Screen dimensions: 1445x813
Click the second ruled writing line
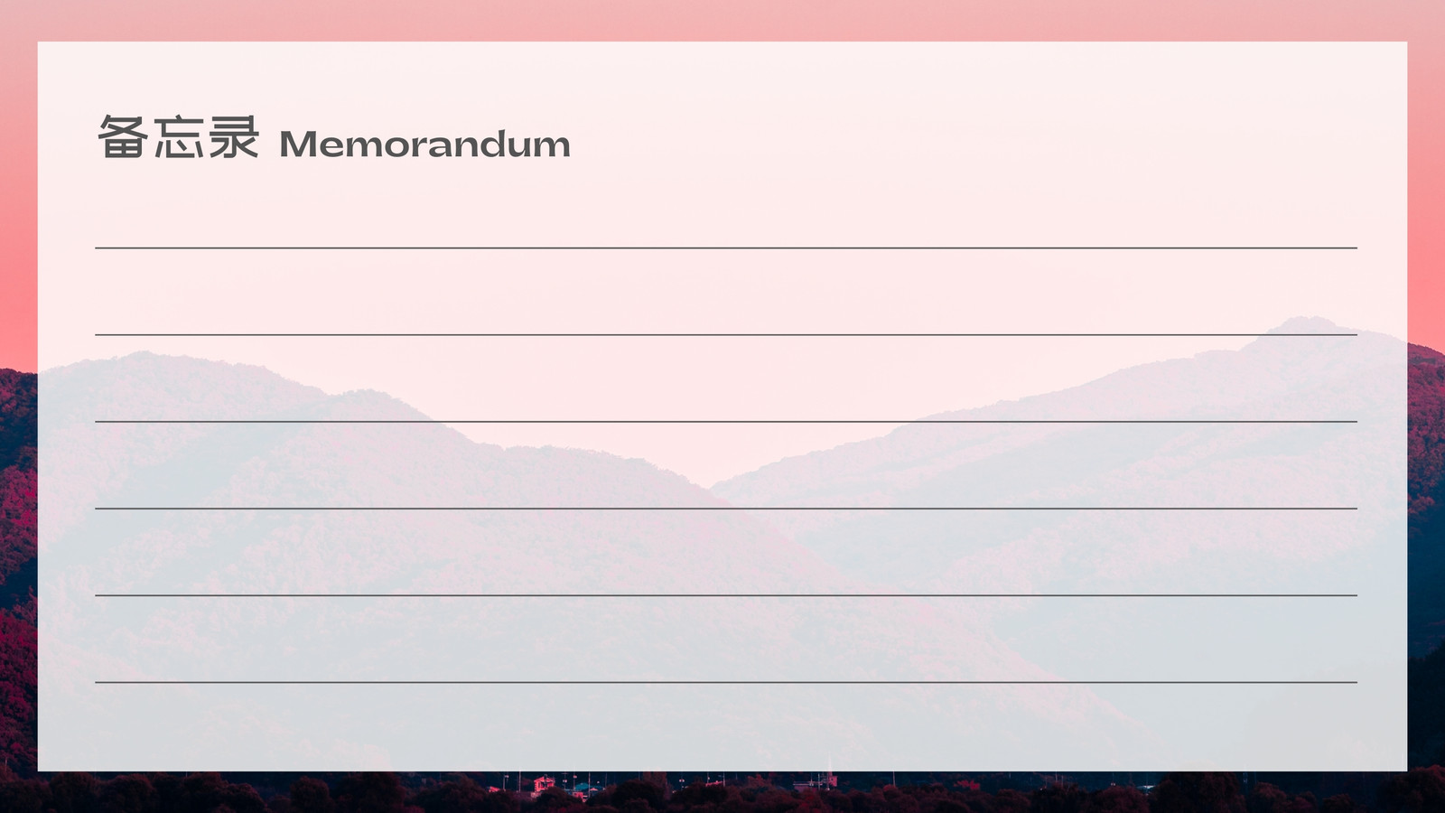click(x=725, y=335)
